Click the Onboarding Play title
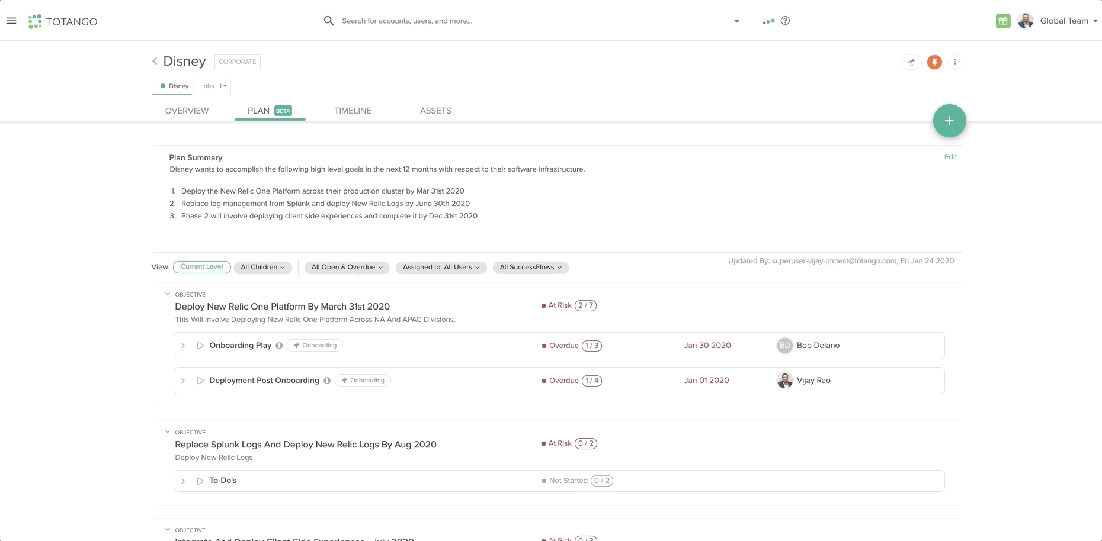 (240, 346)
